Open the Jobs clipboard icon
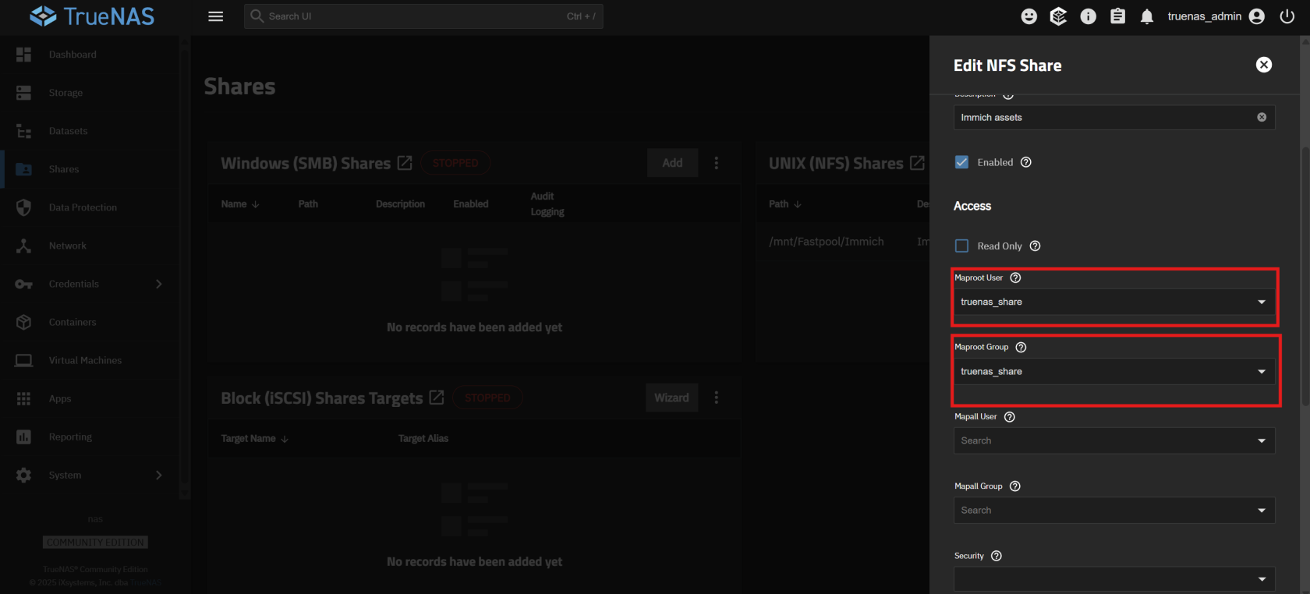Image resolution: width=1310 pixels, height=594 pixels. coord(1117,16)
